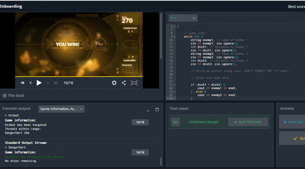Screen dimensions: 305x169
Task: Minimize the console output panel
Action: coord(148,110)
